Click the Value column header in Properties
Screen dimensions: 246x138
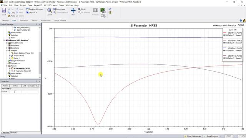pyautogui.click(x=15, y=86)
